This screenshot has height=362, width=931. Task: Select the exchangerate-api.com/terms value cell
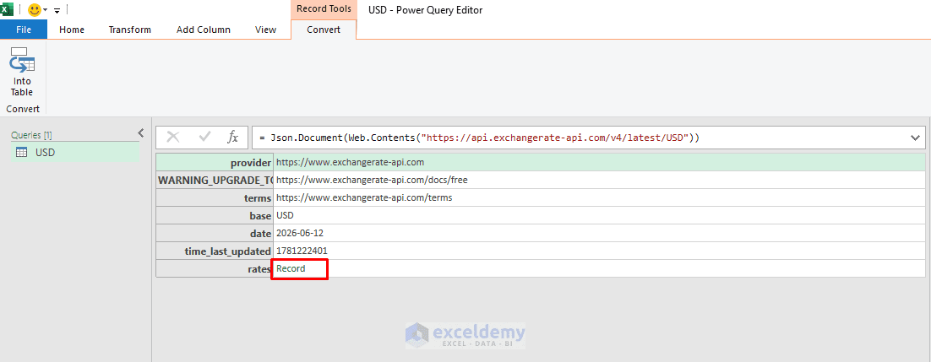coord(599,197)
